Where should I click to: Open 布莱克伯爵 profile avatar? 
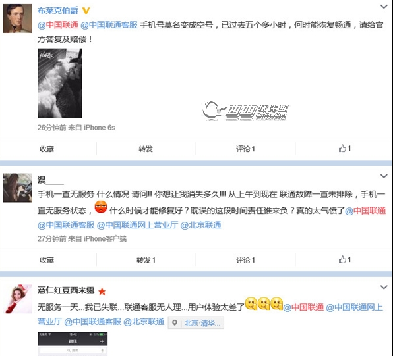18,18
